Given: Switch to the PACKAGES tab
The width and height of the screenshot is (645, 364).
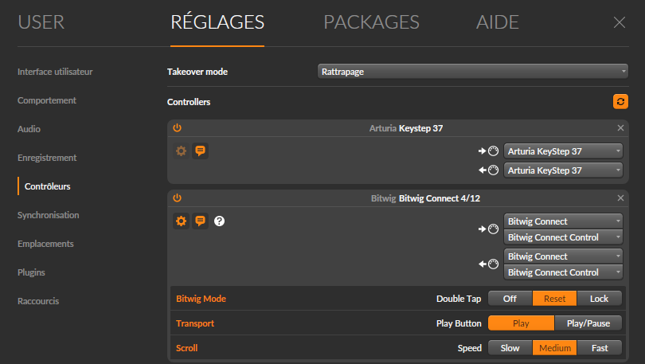Looking at the screenshot, I should pyautogui.click(x=371, y=22).
